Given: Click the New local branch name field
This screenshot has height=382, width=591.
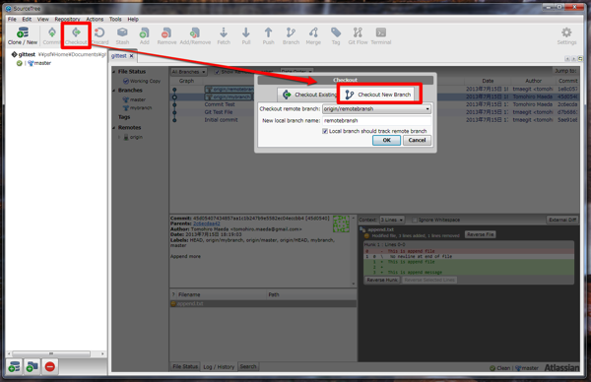Looking at the screenshot, I should pyautogui.click(x=376, y=120).
